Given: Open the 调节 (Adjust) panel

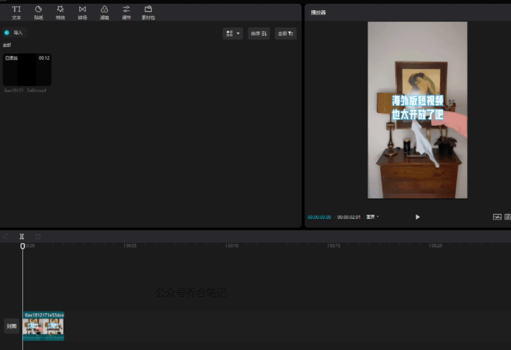Looking at the screenshot, I should pos(126,12).
